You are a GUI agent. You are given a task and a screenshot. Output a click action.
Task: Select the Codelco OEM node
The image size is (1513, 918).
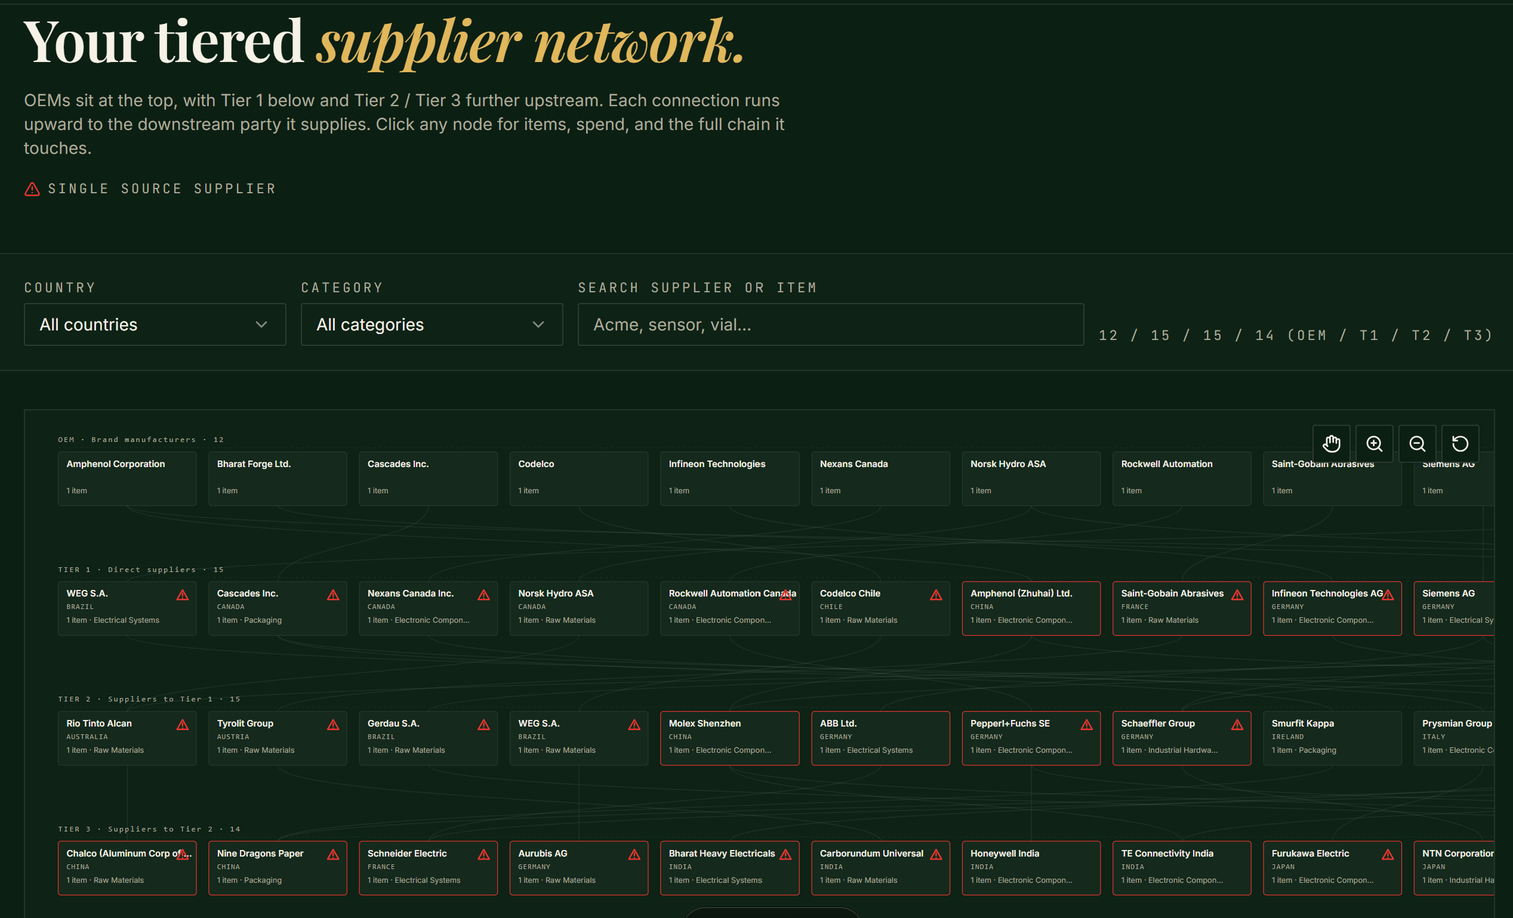(x=579, y=478)
